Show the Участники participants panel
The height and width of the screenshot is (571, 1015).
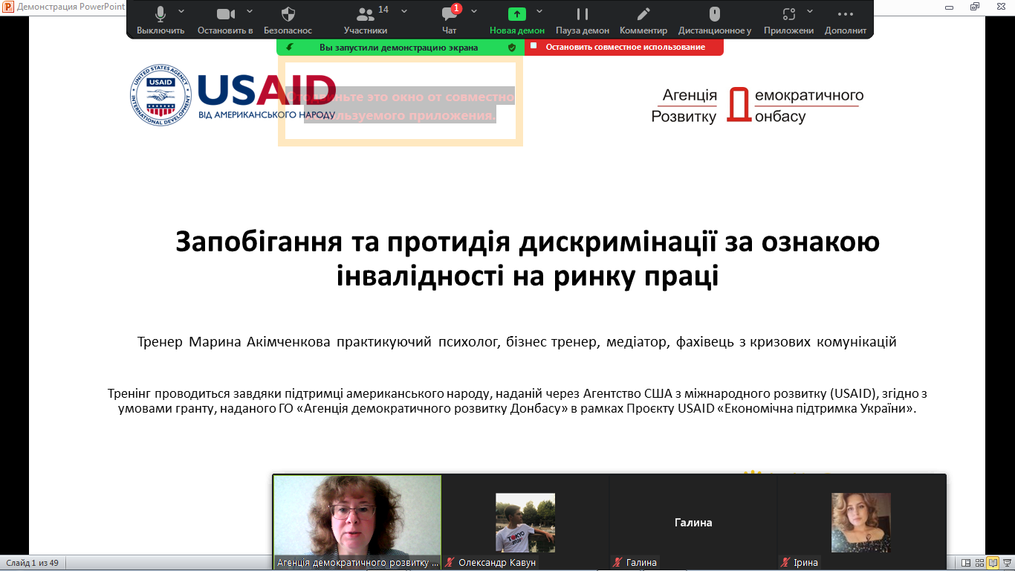(366, 20)
